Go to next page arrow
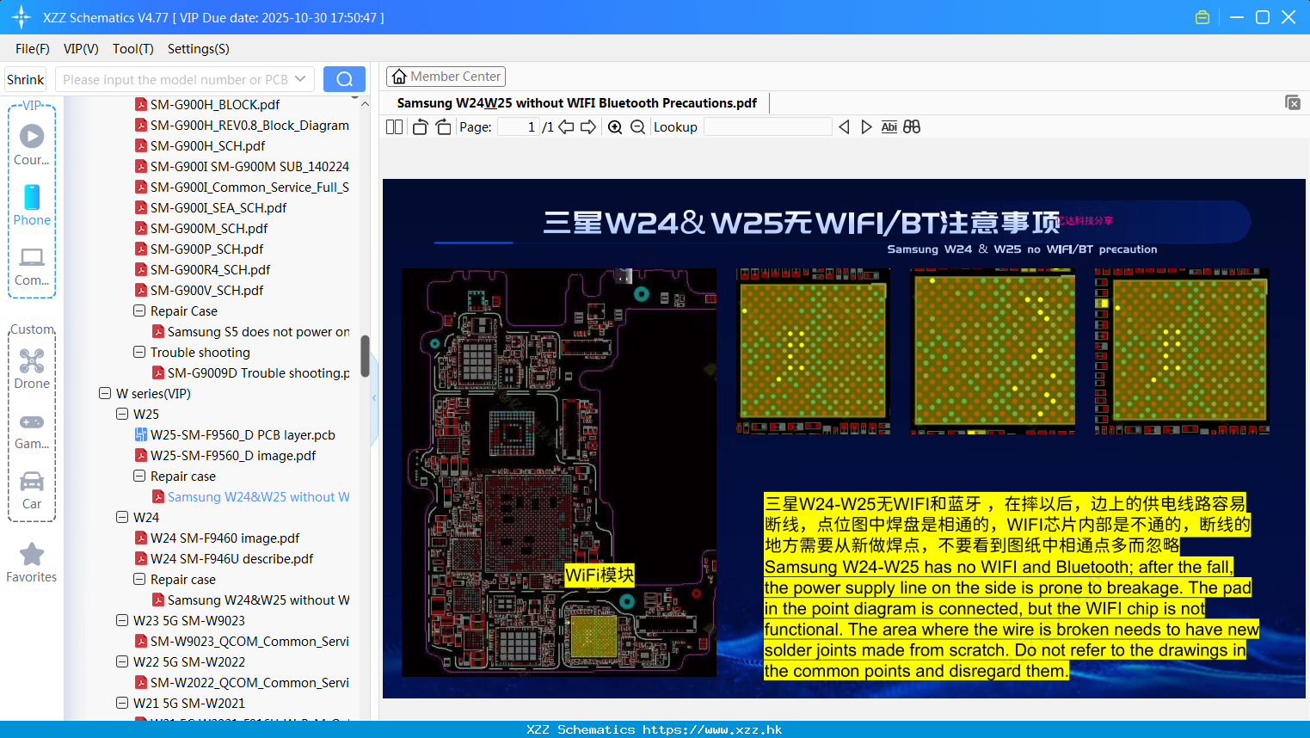1310x738 pixels. pos(588,127)
